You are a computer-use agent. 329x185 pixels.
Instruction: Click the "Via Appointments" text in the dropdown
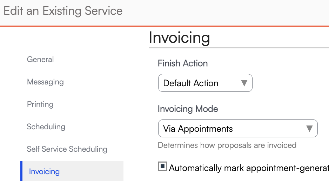[198, 129]
